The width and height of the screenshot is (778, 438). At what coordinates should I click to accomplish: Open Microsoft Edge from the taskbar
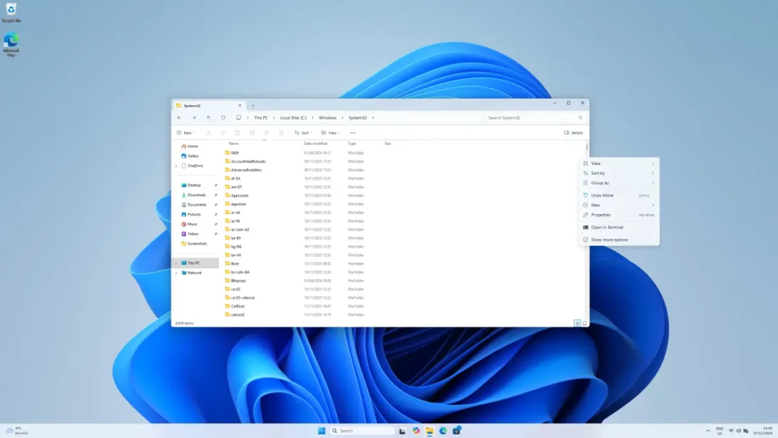coord(443,430)
